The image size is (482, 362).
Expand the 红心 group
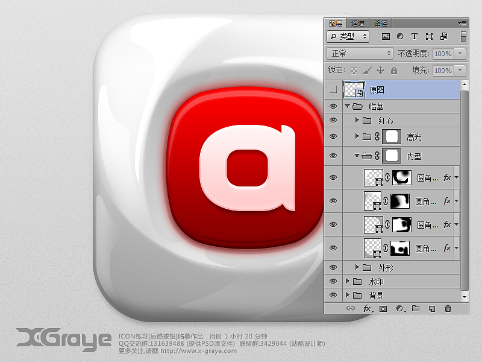pos(357,119)
